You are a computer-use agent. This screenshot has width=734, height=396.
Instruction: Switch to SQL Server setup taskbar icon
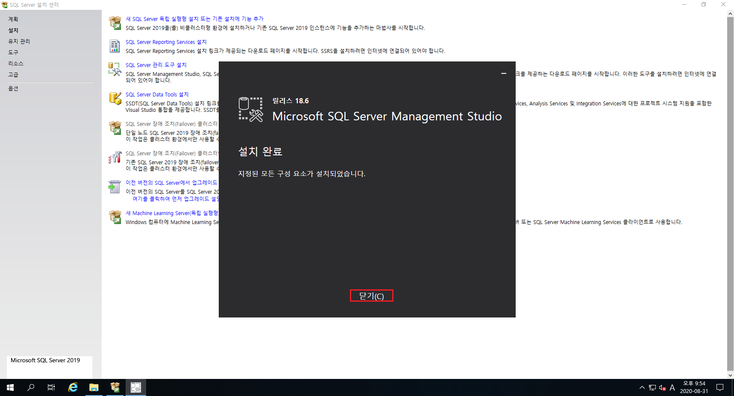point(115,387)
